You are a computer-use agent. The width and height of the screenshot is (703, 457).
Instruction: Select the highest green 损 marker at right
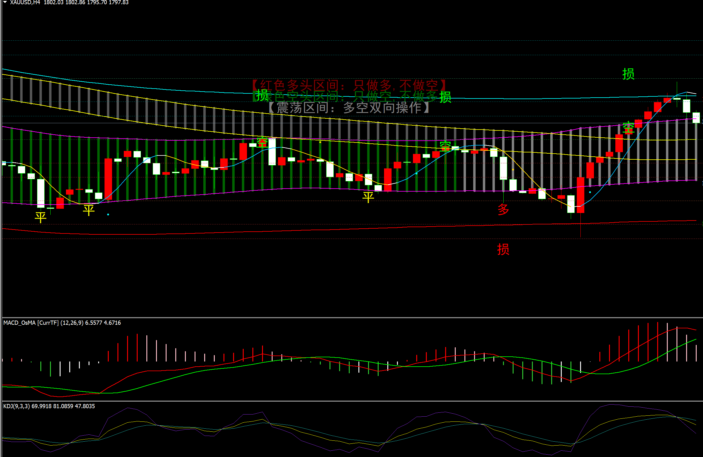click(628, 74)
